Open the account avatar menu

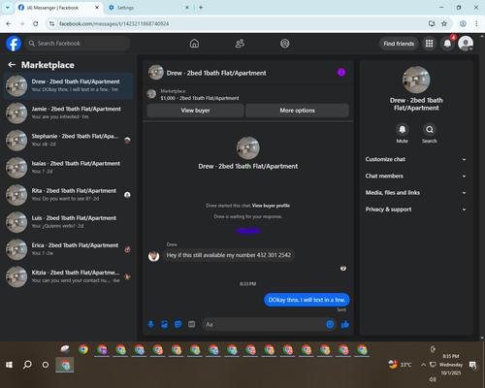tap(466, 44)
